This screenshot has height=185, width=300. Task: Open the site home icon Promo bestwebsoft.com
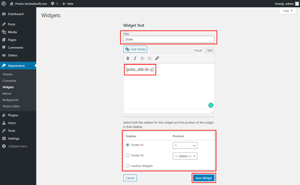coord(12,4)
